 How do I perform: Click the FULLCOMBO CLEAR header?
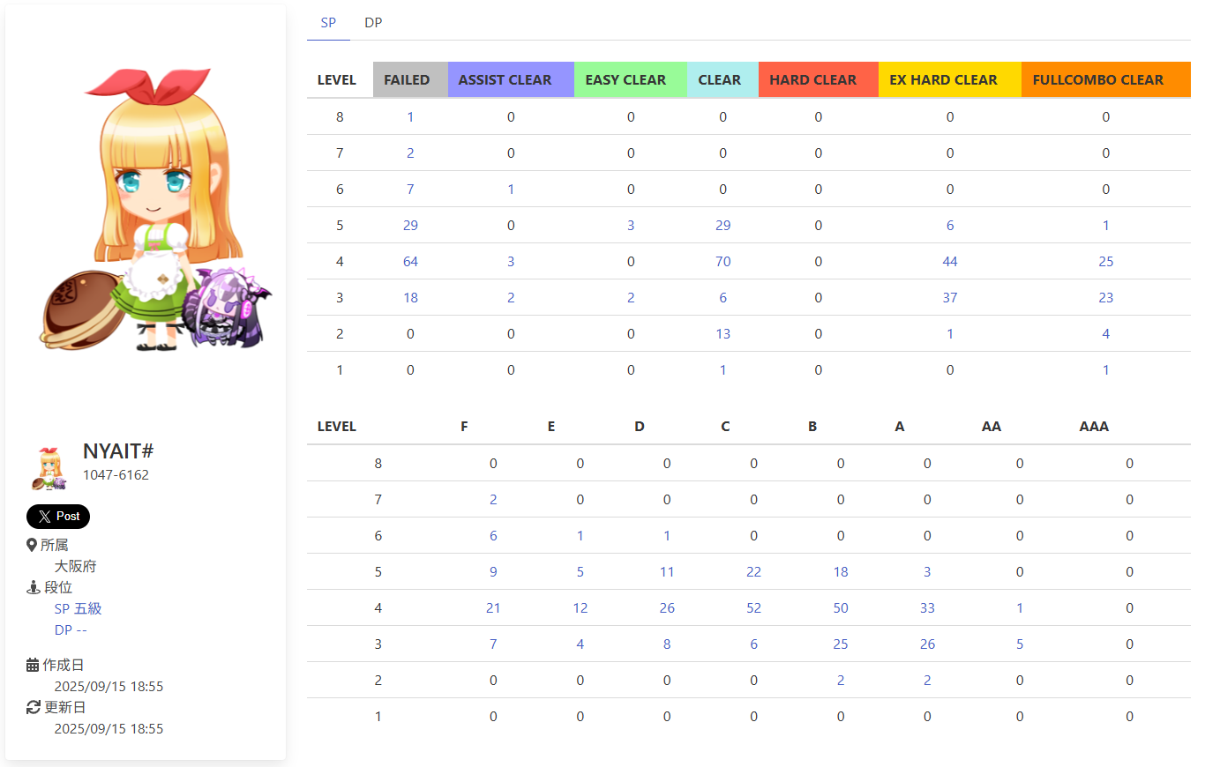(1097, 79)
